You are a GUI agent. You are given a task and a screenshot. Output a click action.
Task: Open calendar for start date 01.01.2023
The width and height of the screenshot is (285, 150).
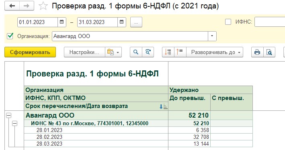[62, 22]
